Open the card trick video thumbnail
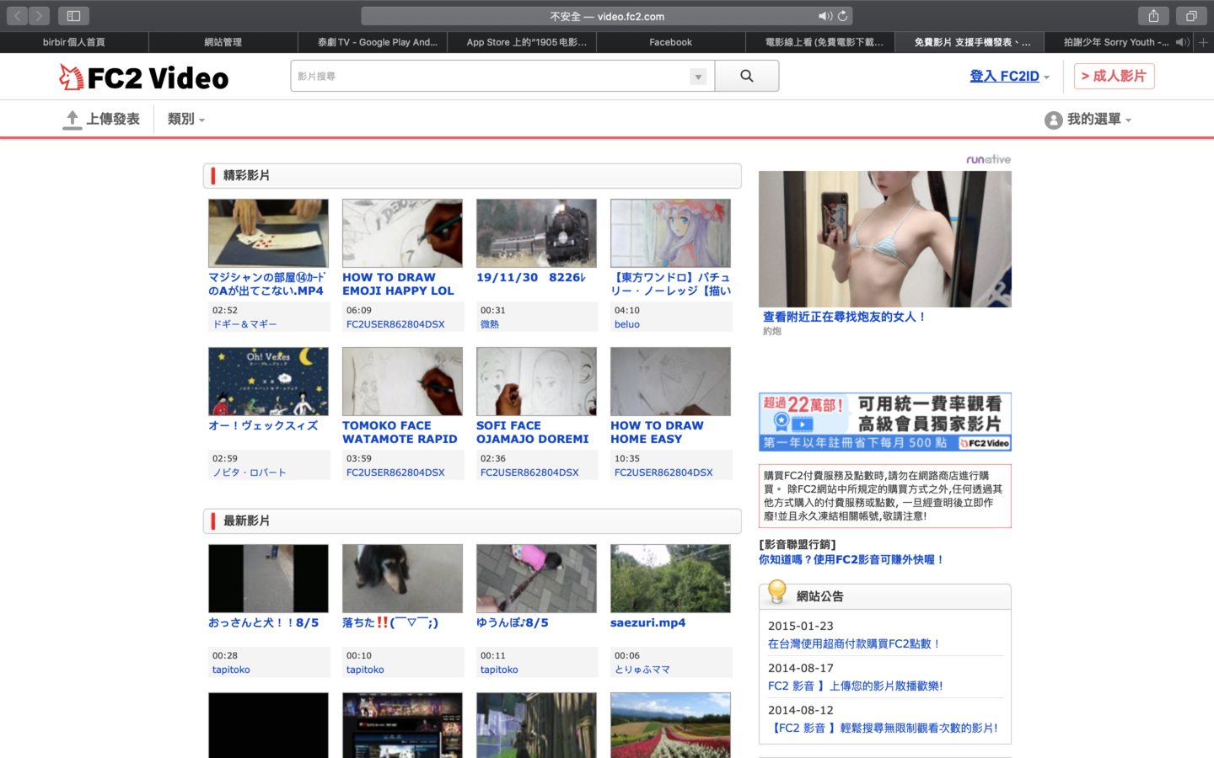The width and height of the screenshot is (1214, 758). click(268, 233)
